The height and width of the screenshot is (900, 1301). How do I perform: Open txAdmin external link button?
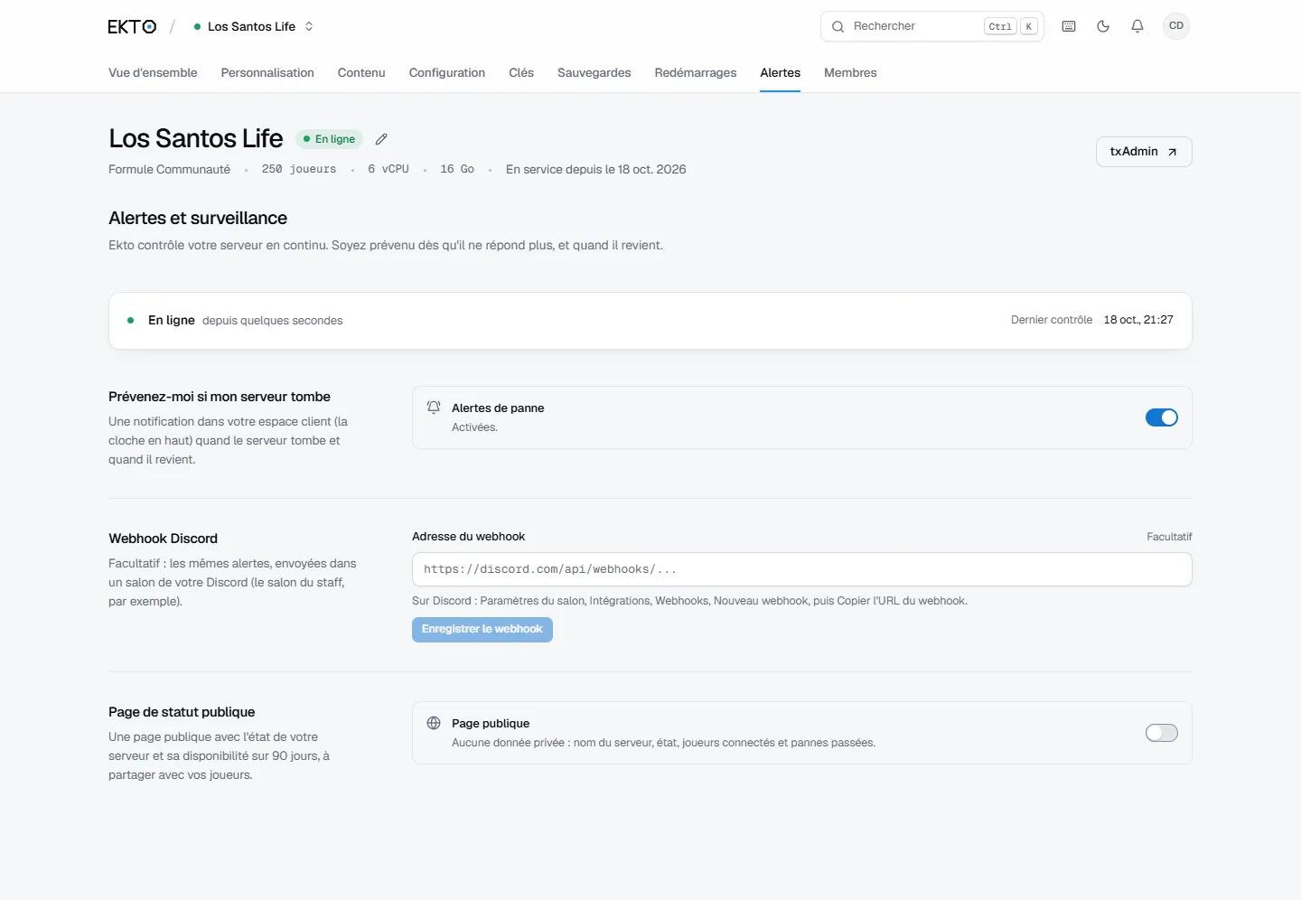click(x=1144, y=152)
